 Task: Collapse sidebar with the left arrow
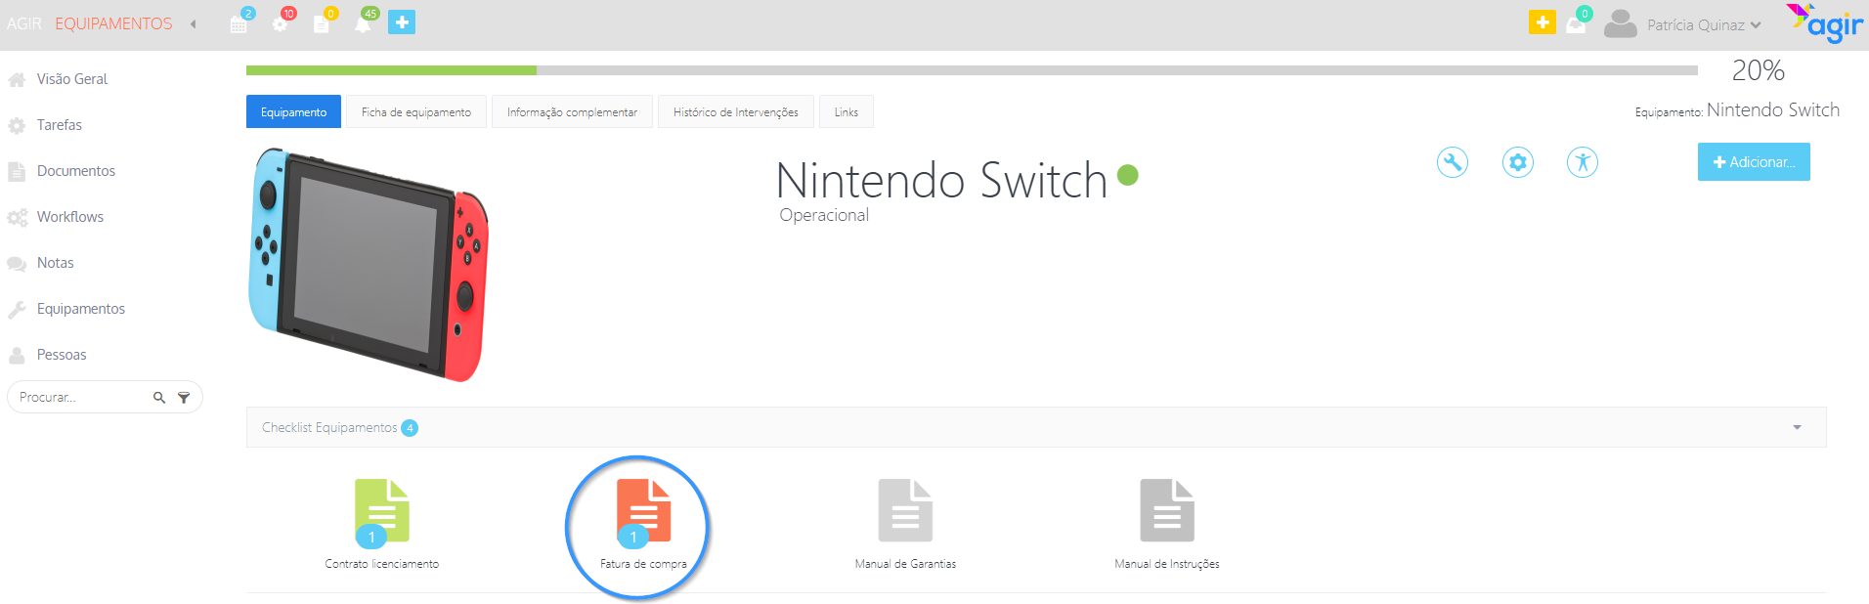[x=194, y=24]
